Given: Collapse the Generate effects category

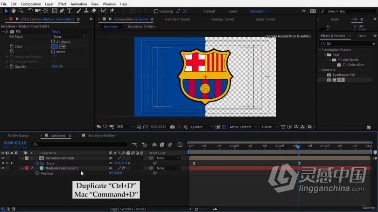Looking at the screenshot, I should click(320, 70).
